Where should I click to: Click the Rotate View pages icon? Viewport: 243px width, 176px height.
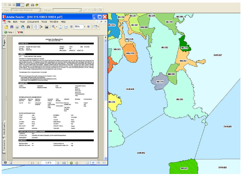[95, 27]
